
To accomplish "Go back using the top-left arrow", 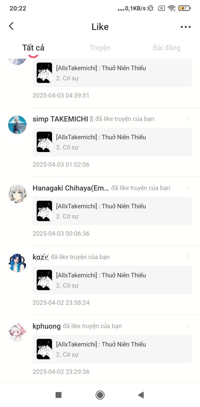I will click(11, 26).
